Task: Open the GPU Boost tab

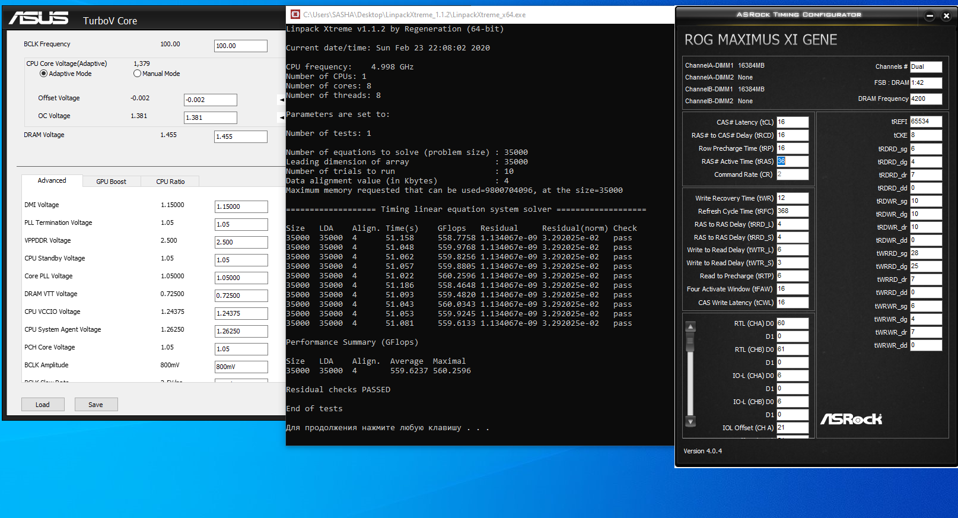Action: click(112, 182)
